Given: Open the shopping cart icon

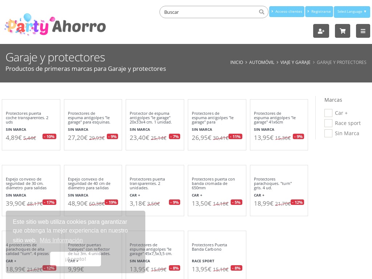Looking at the screenshot, I should (342, 31).
